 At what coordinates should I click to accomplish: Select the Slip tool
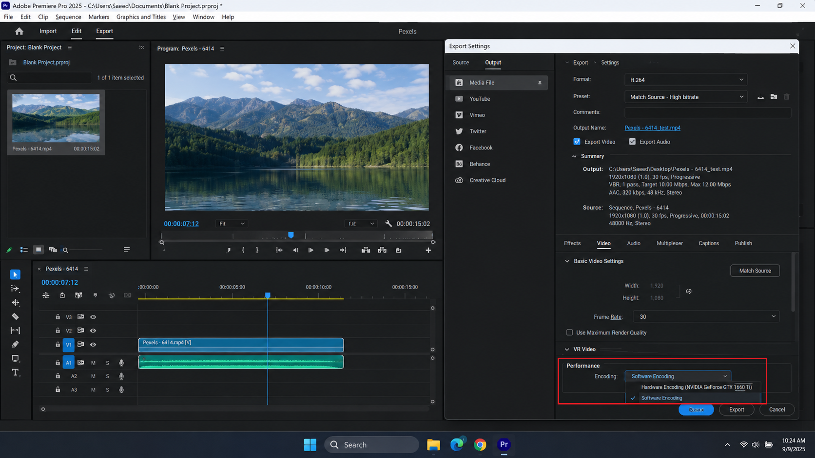pyautogui.click(x=15, y=330)
